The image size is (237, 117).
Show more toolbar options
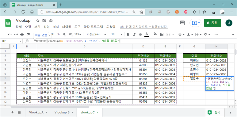[x=216, y=34]
